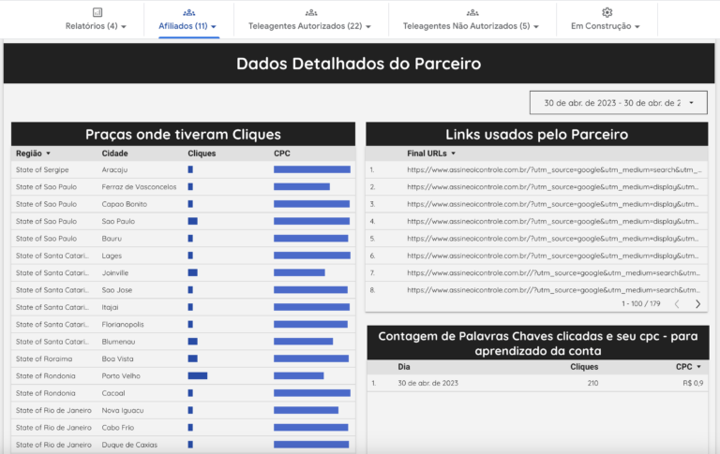Click the Cliques column header in Praças table
The height and width of the screenshot is (454, 720).
pyautogui.click(x=202, y=153)
